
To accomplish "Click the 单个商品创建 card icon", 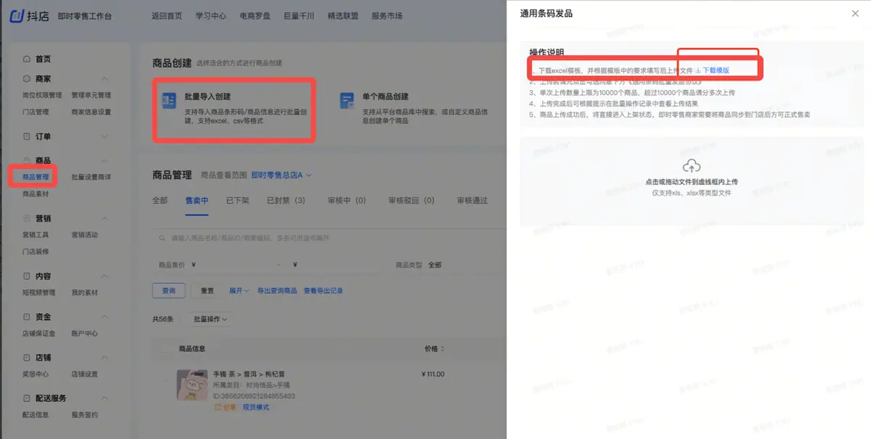I will pos(347,101).
